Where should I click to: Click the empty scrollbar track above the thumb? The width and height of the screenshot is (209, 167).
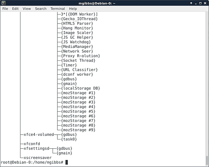(207, 80)
